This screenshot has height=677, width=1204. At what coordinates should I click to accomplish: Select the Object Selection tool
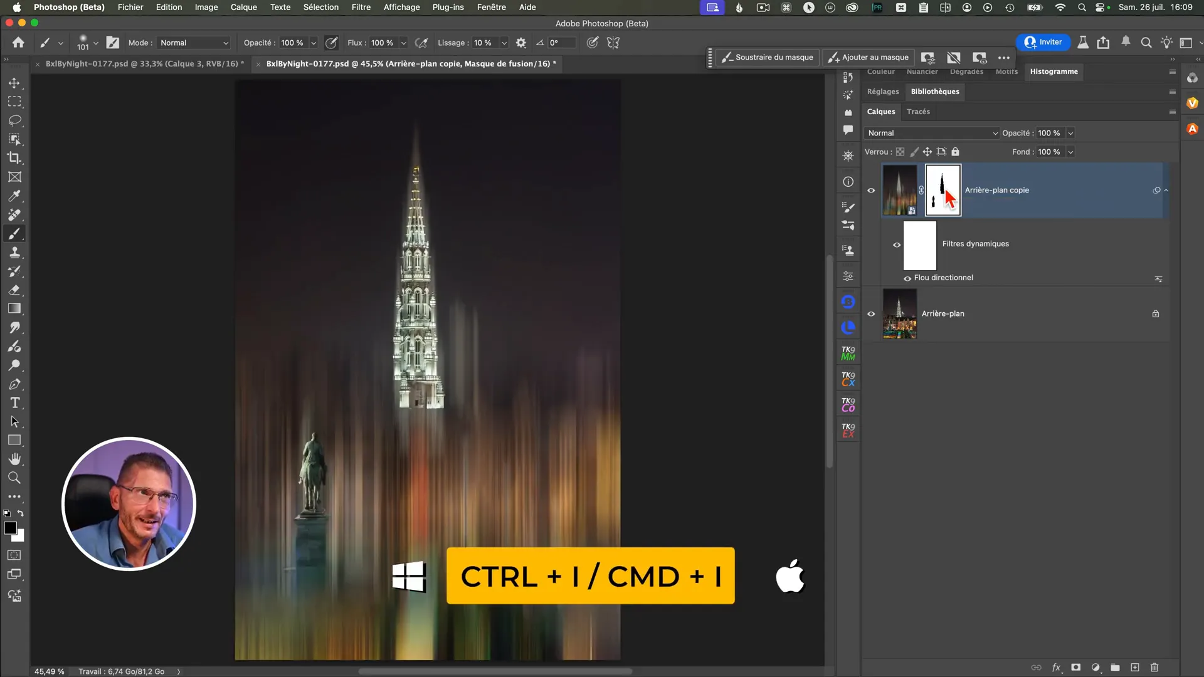point(14,139)
